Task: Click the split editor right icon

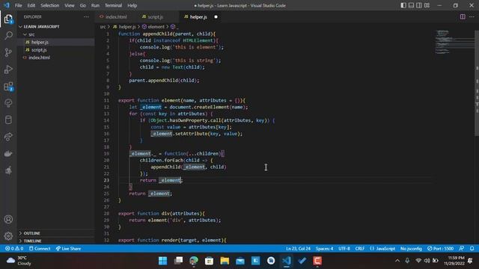Action: tap(463, 16)
